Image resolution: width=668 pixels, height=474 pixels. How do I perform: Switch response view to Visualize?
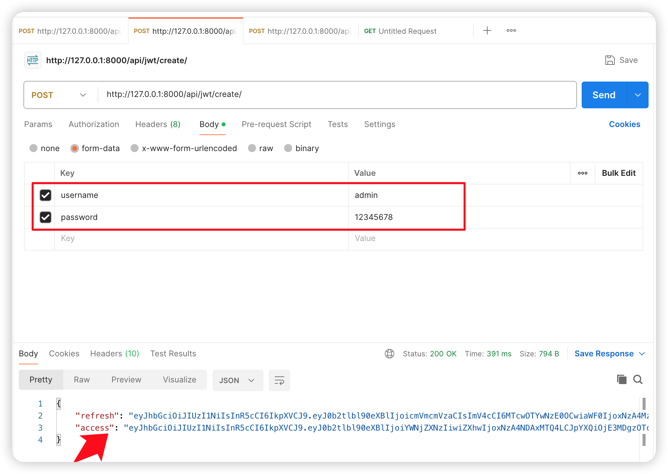(x=179, y=380)
